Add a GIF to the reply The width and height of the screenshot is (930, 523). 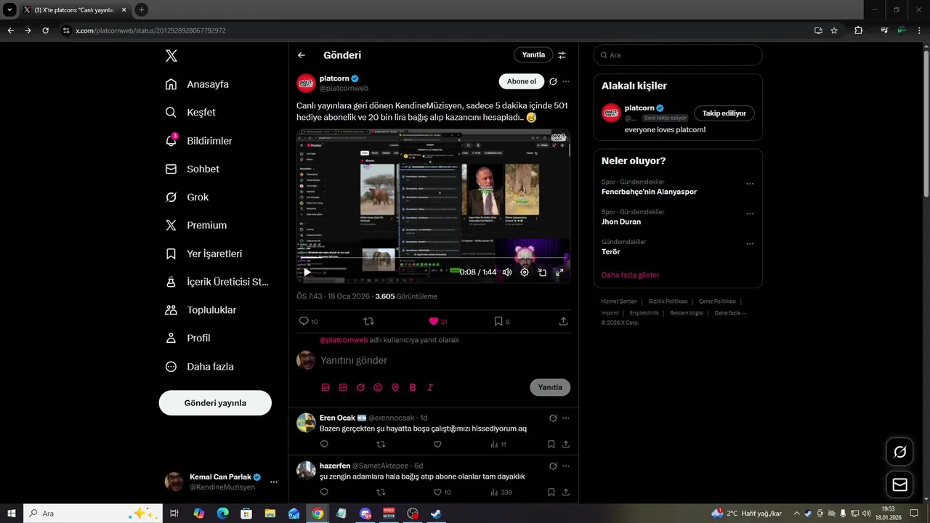click(343, 388)
